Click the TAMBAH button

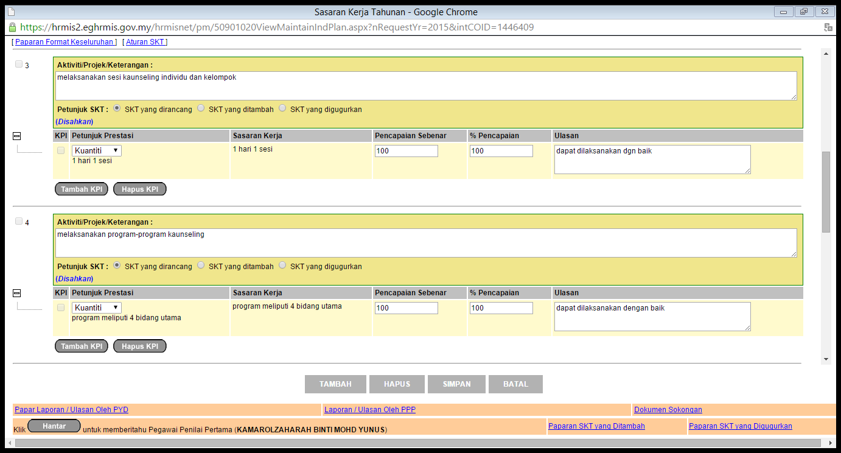(336, 384)
